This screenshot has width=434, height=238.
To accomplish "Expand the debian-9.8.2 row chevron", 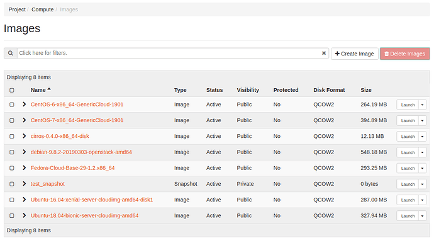I will click(24, 152).
